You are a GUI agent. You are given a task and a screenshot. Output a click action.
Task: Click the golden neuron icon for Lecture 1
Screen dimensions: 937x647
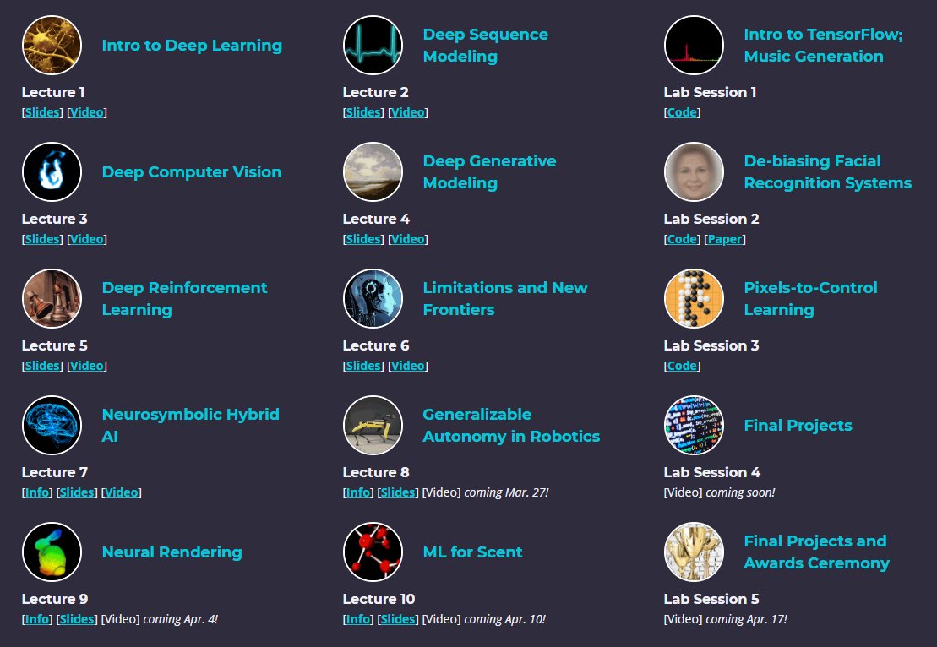tap(52, 46)
